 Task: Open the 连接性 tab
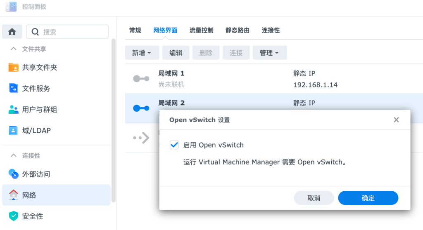(x=271, y=30)
